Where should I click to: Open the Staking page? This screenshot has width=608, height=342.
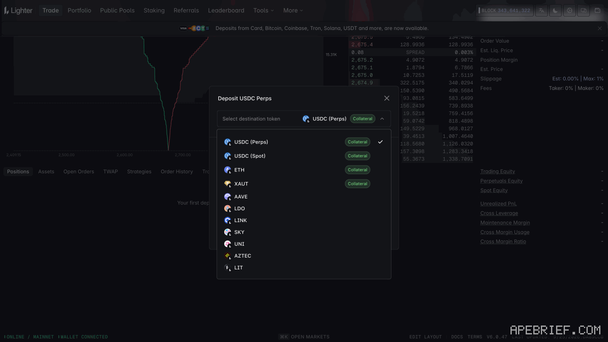(x=154, y=11)
